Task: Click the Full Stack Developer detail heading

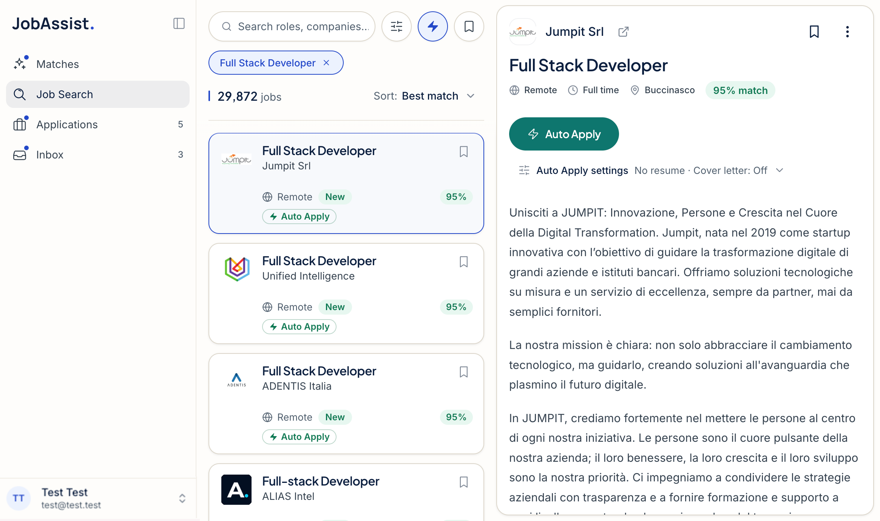Action: [588, 66]
